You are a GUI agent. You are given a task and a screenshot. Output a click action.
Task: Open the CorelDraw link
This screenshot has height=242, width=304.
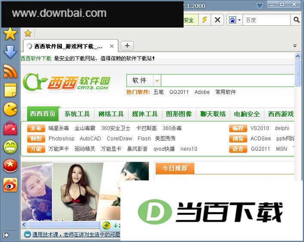tap(119, 139)
